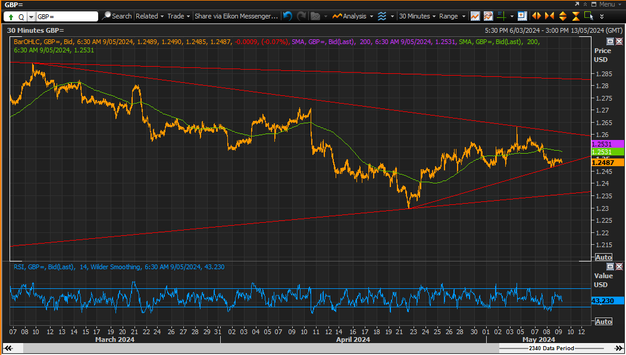Expand the crosshair tool dropdown arrow

coord(512,17)
